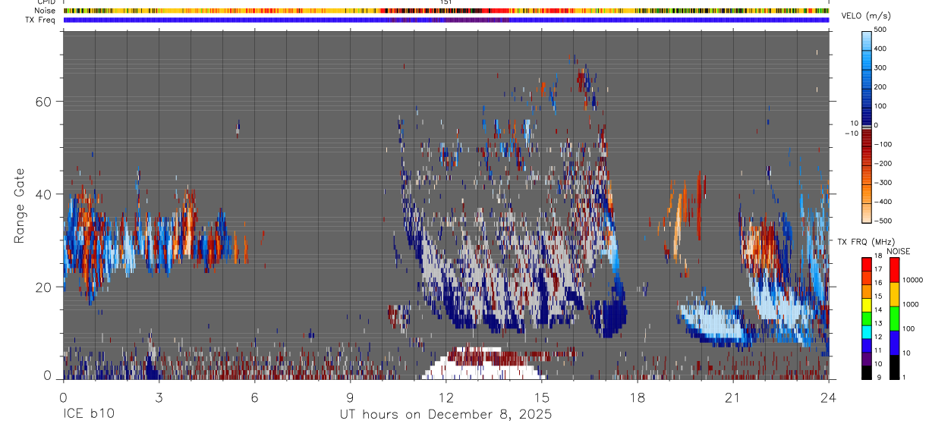
Task: Click range gate tick label 20
Action: (x=44, y=287)
